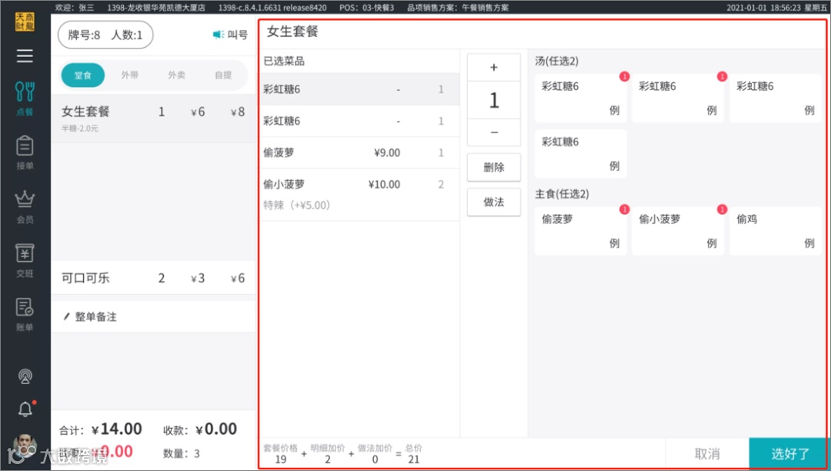Click the 删除 delete button
Viewport: 831px width, 471px height.
(x=494, y=168)
